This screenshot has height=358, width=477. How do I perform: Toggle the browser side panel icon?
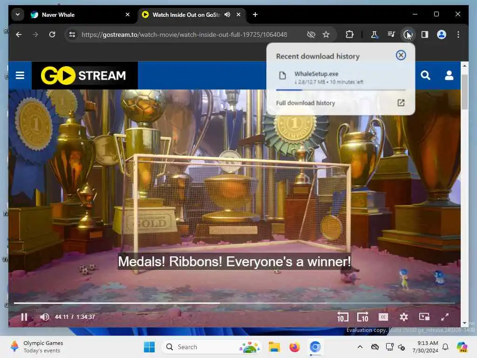(x=425, y=34)
